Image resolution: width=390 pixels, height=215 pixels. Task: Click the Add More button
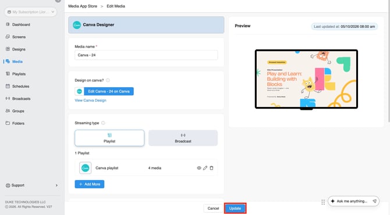(90, 184)
